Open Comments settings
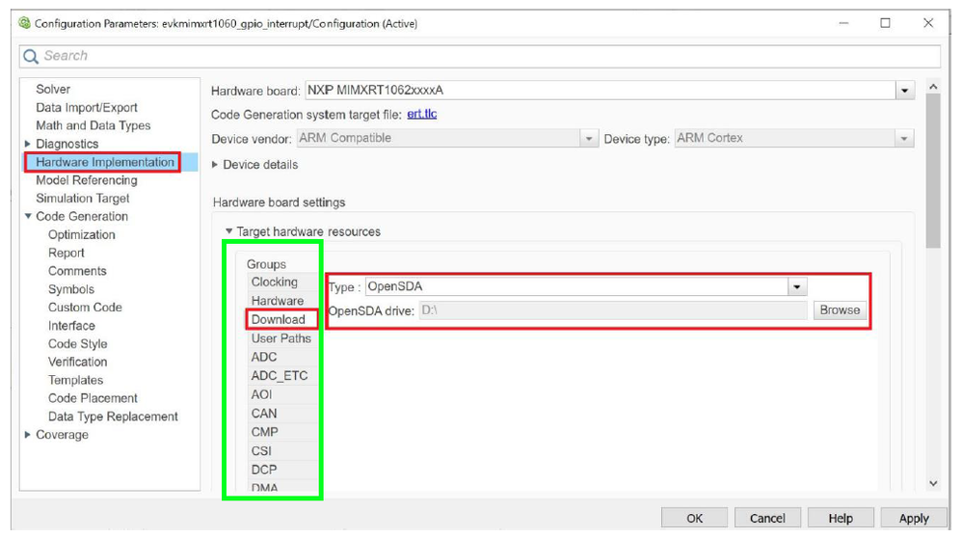The image size is (962, 538). point(77,271)
